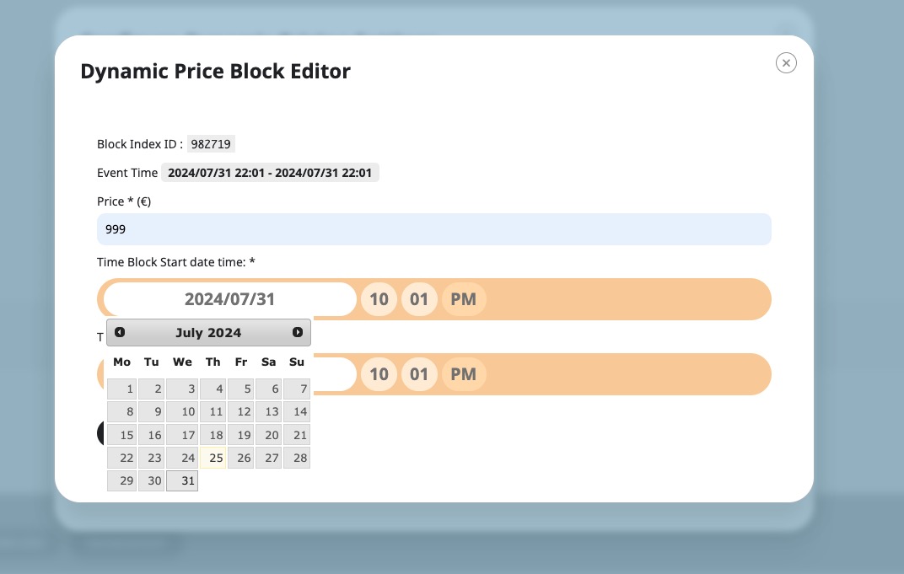Click date 23 in July 2024
Screen dimensions: 904x574
tap(152, 459)
